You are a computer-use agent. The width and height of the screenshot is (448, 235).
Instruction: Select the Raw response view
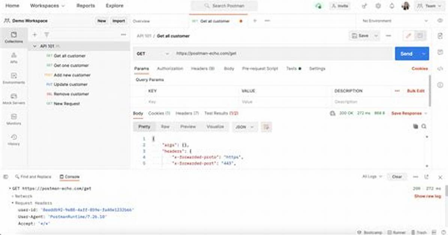[x=165, y=127]
